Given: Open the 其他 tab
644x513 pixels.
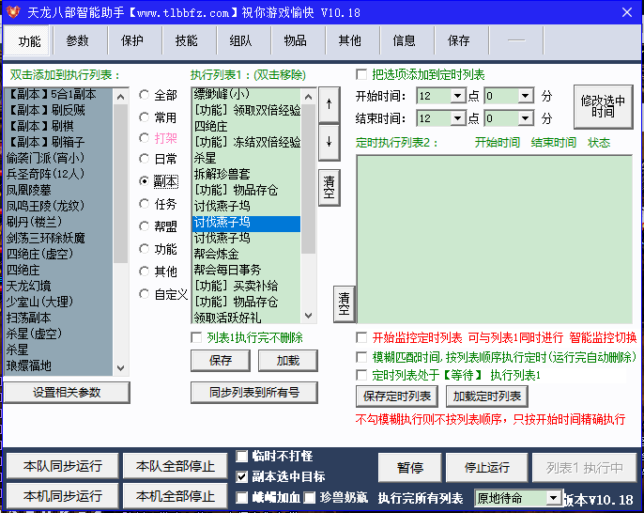Looking at the screenshot, I should (349, 40).
